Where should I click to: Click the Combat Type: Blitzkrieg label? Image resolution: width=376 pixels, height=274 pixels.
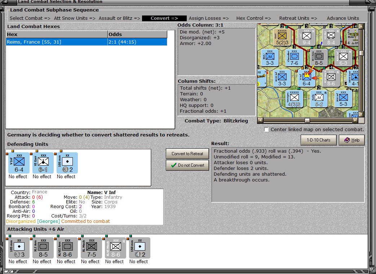[x=216, y=121]
